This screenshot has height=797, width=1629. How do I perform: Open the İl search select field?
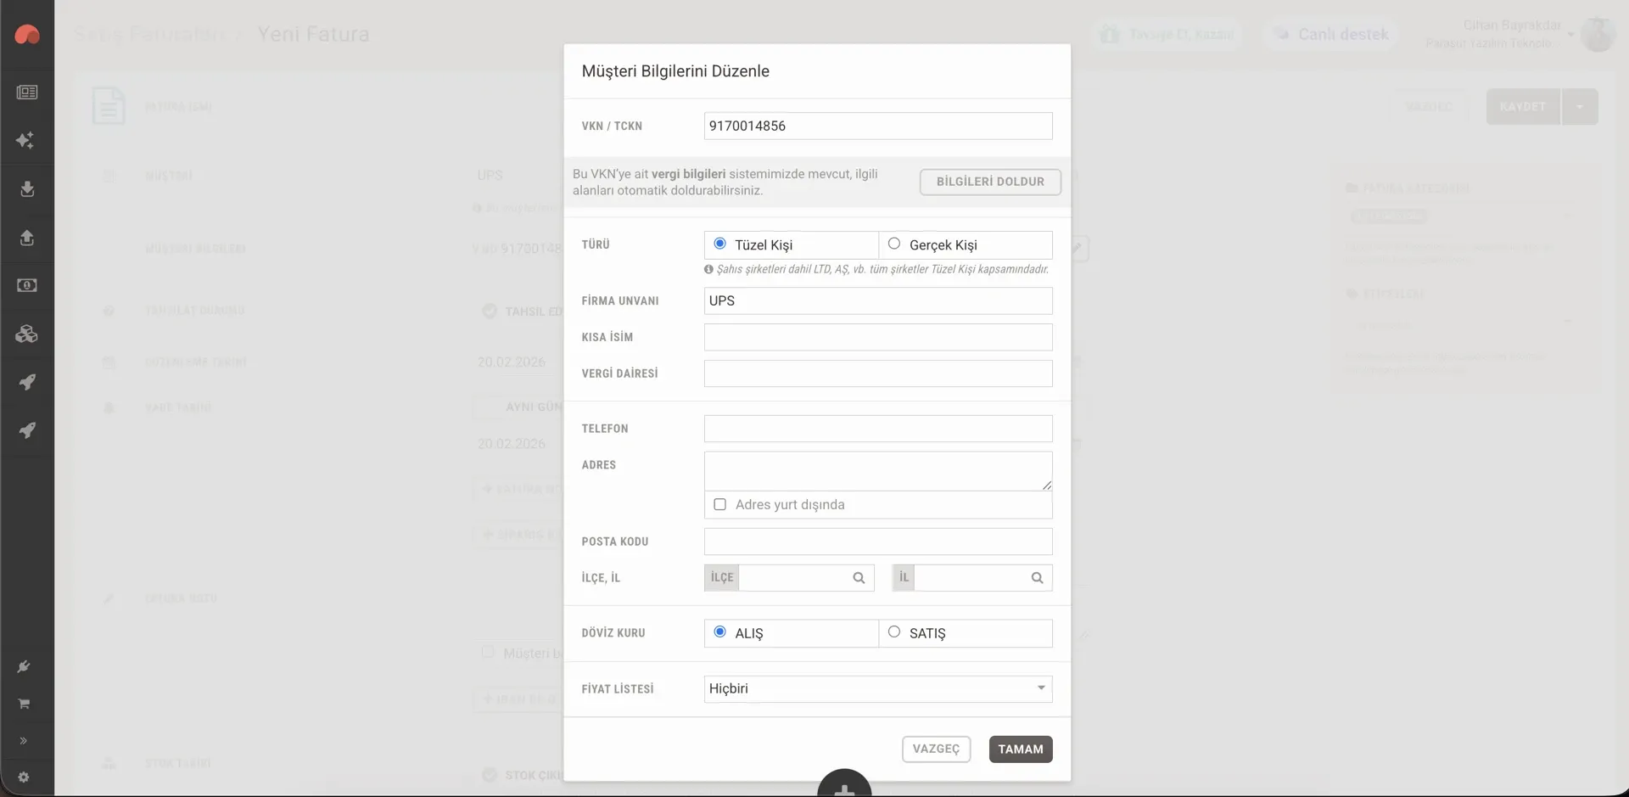[x=972, y=578]
